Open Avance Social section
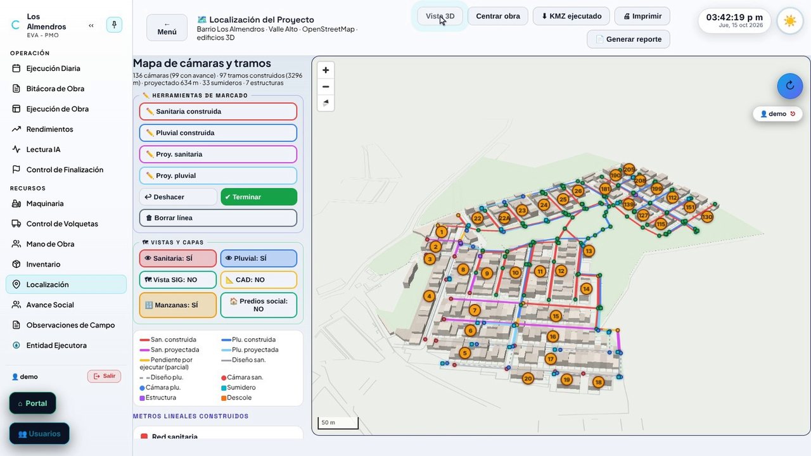This screenshot has width=811, height=456. [66, 305]
